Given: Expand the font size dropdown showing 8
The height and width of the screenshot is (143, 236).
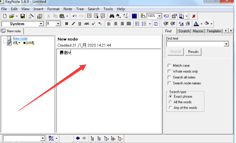Looking at the screenshot, I should (58, 24).
